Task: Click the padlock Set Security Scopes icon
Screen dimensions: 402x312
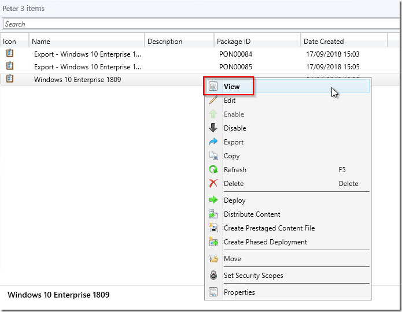Action: [213, 276]
